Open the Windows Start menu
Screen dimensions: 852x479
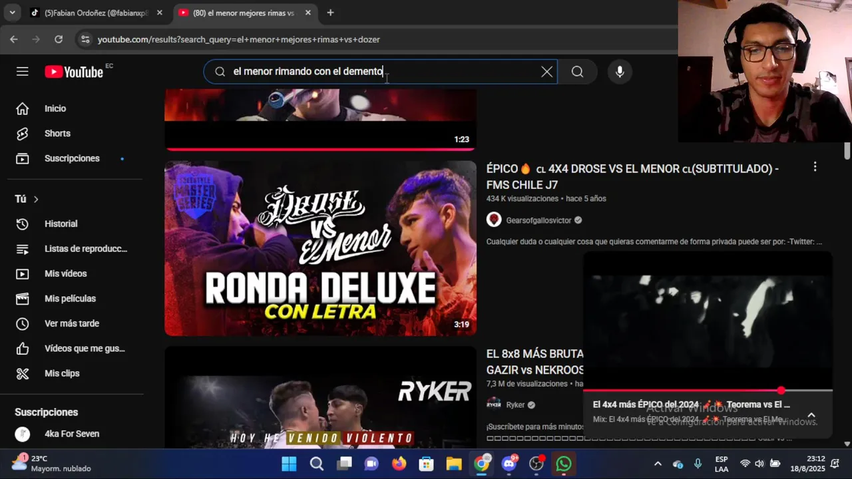289,464
